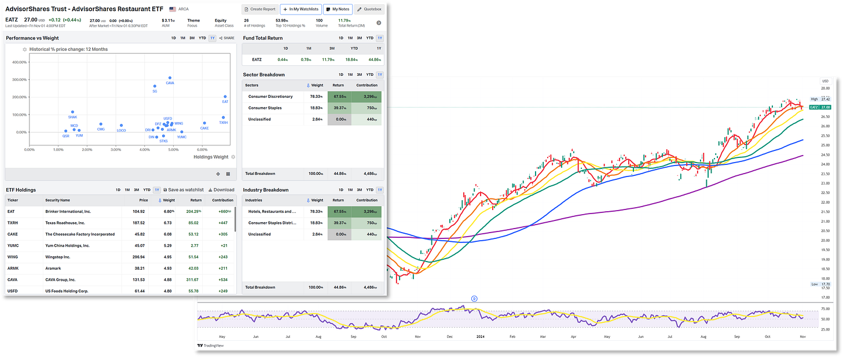Click crosshair target icon below scatter chart
The image size is (843, 357).
(x=218, y=174)
